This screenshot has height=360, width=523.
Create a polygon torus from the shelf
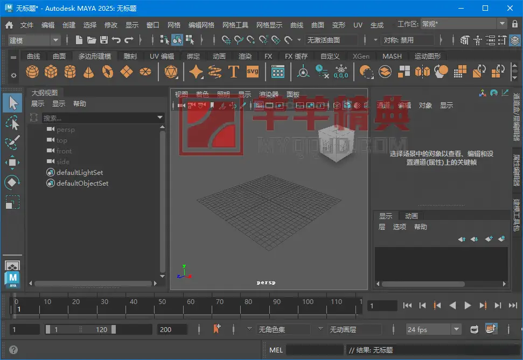[107, 72]
